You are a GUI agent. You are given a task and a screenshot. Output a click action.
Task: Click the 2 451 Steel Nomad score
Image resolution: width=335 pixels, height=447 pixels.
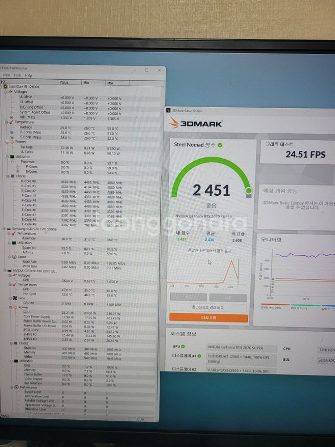click(211, 191)
